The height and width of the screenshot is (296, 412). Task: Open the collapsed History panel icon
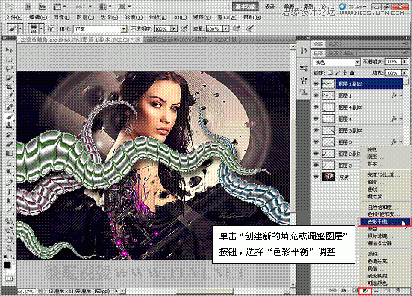click(x=304, y=51)
